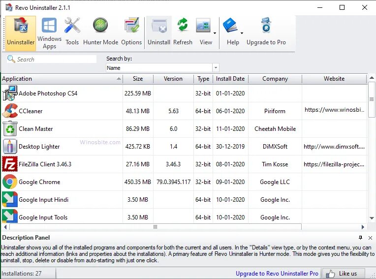Click the search magnifier icon

[x=11, y=59]
